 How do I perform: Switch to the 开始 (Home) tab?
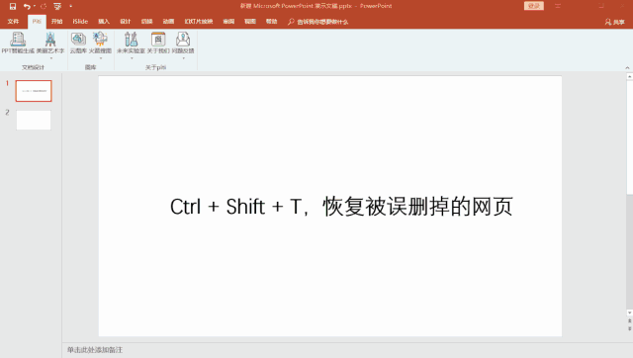(x=57, y=22)
